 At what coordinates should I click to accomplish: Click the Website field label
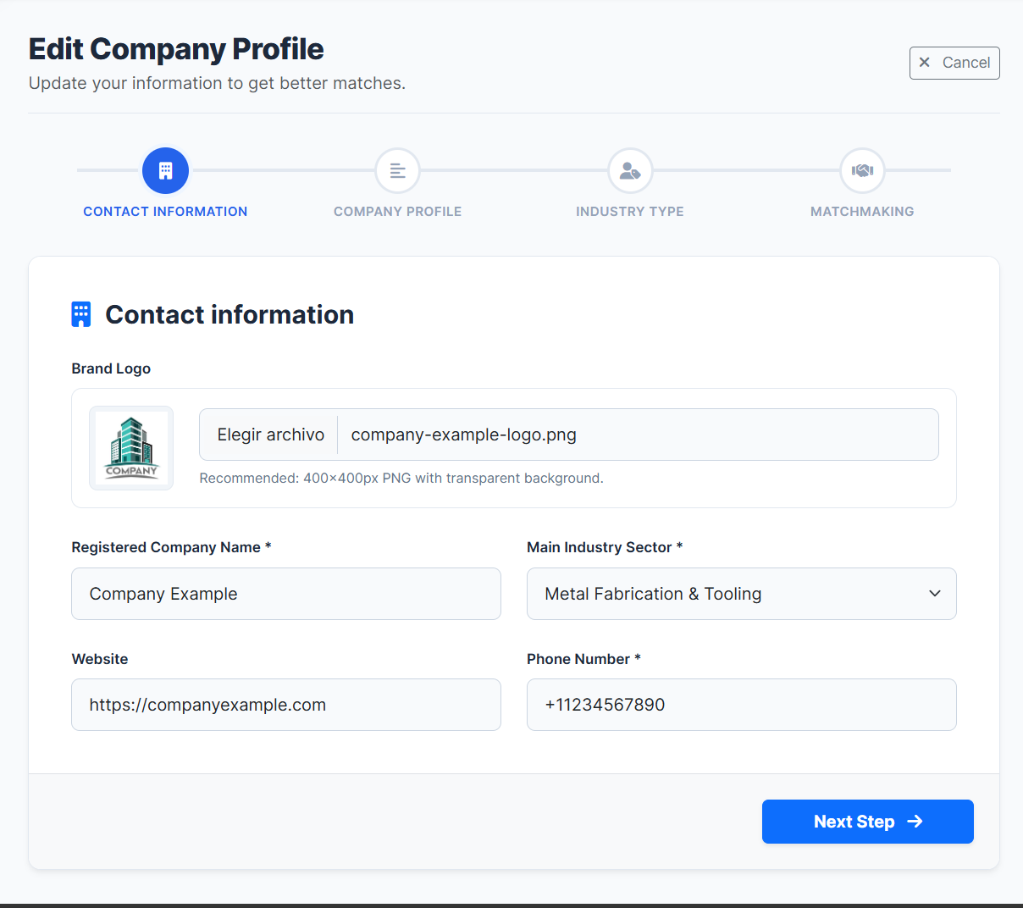click(100, 659)
